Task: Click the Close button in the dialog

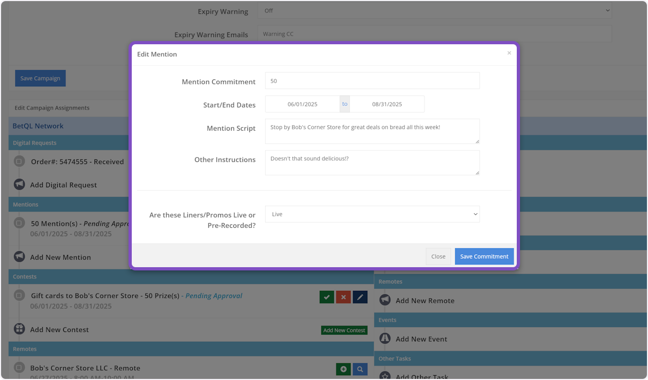Action: pos(438,256)
